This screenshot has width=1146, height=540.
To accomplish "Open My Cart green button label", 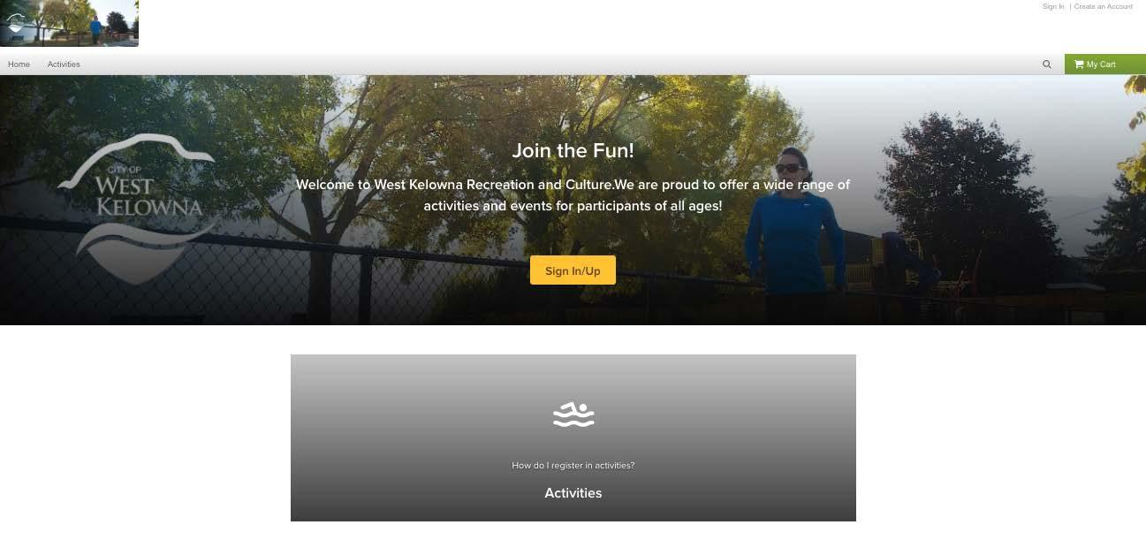I will [x=1101, y=65].
